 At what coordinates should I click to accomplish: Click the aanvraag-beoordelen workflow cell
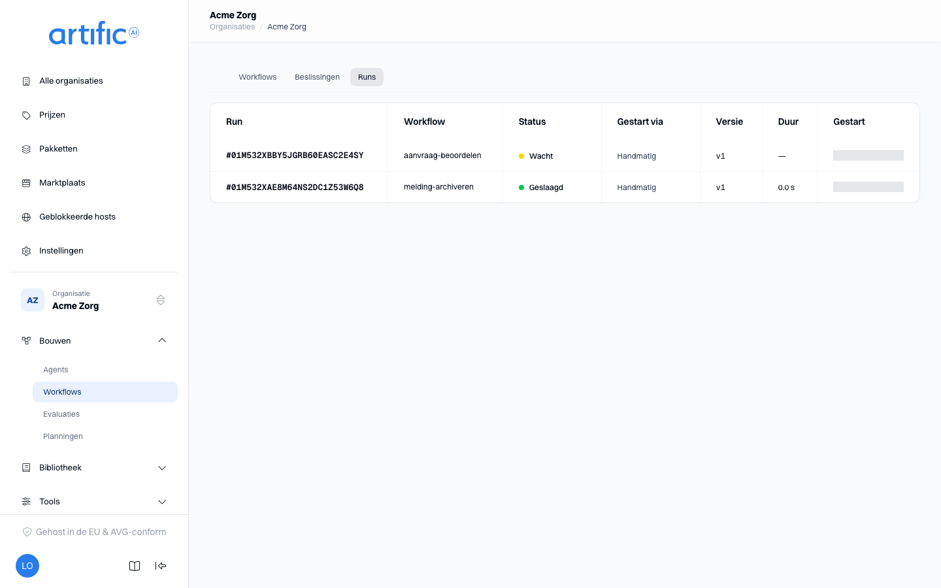442,155
